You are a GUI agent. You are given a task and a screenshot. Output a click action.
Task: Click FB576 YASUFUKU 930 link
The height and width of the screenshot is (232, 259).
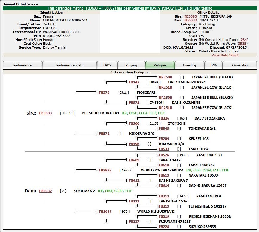pyautogui.click(x=164, y=155)
